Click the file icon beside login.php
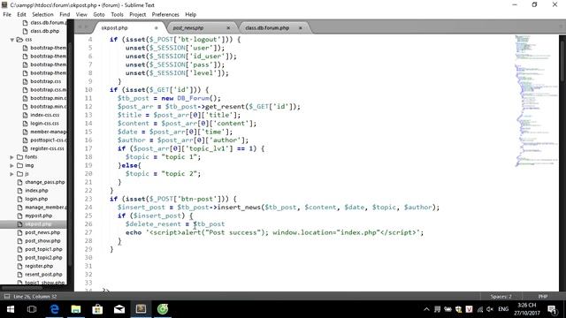This screenshot has height=318, width=566. point(19,199)
